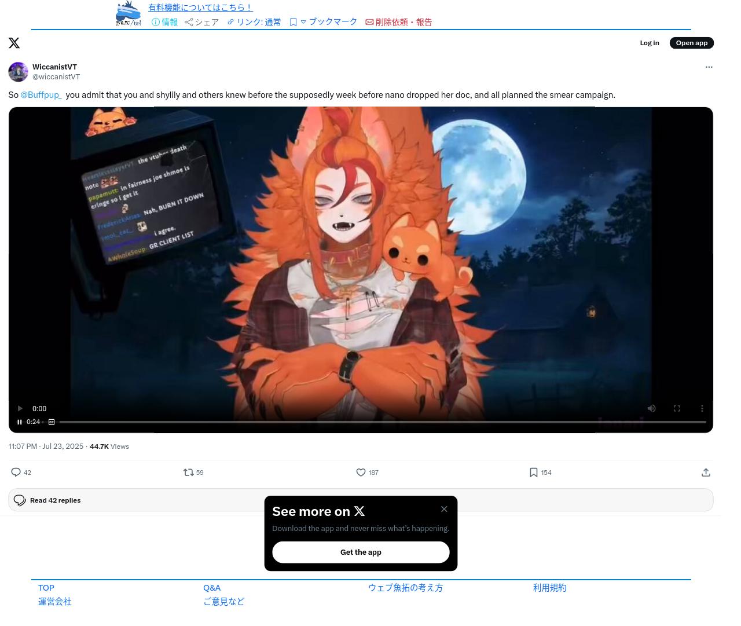Open 運営会社 company link

54,602
